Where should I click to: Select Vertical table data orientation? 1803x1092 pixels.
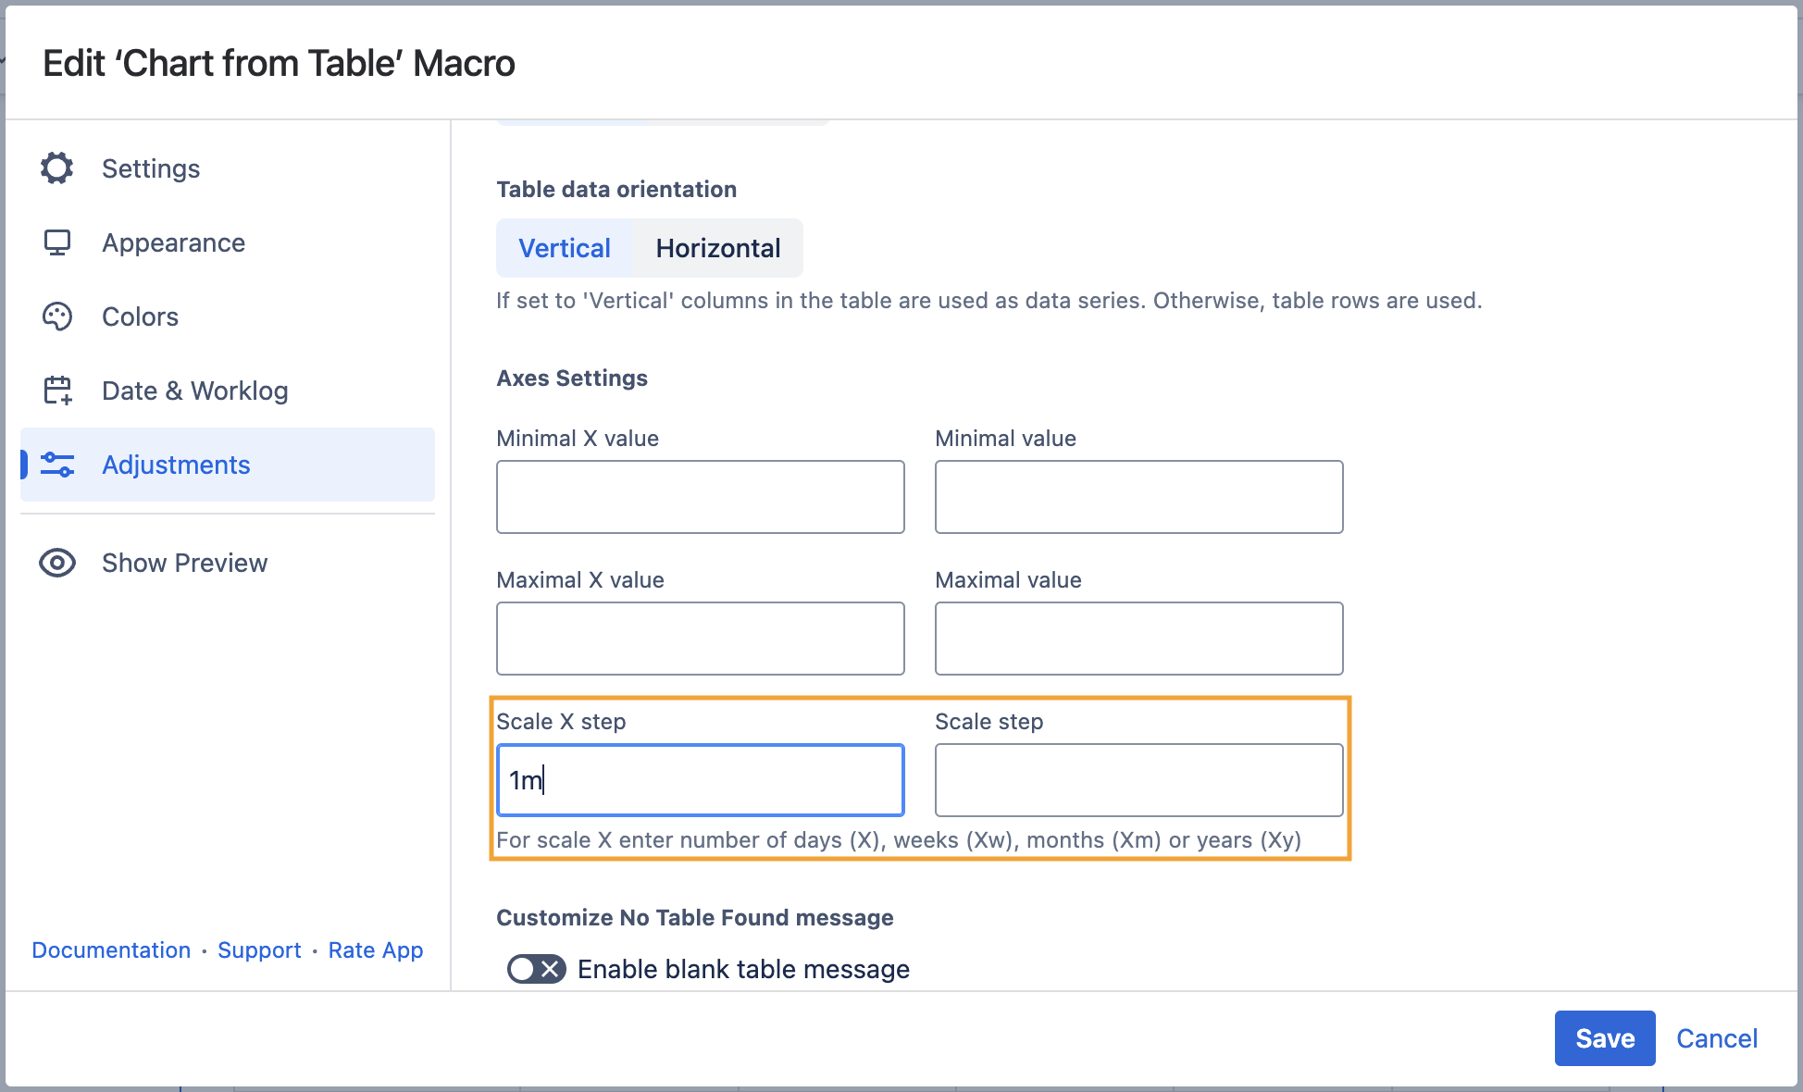(565, 248)
